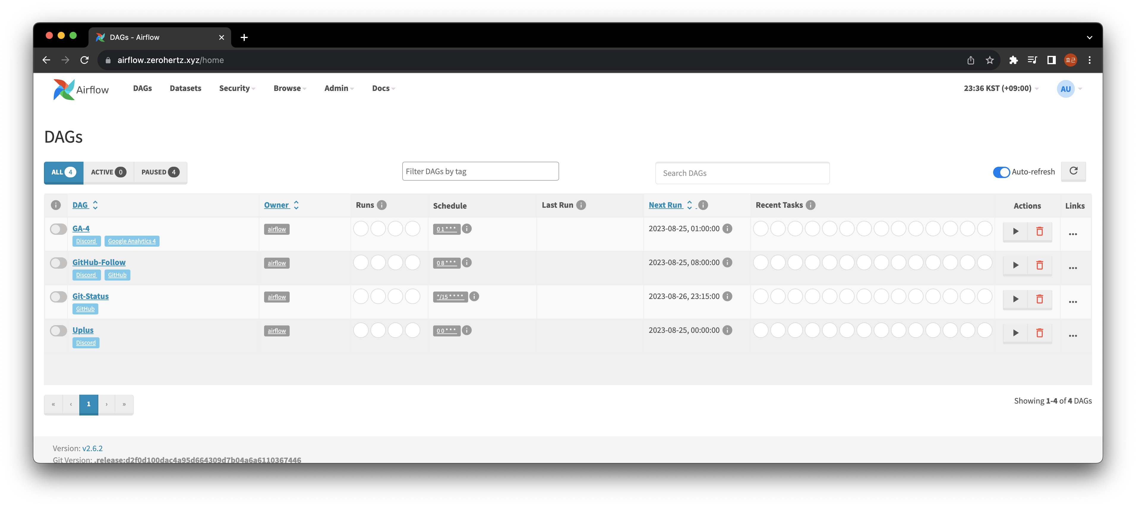Click next run info icon for GitHub-Follow
Screen dimensions: 1136x507
click(x=728, y=262)
